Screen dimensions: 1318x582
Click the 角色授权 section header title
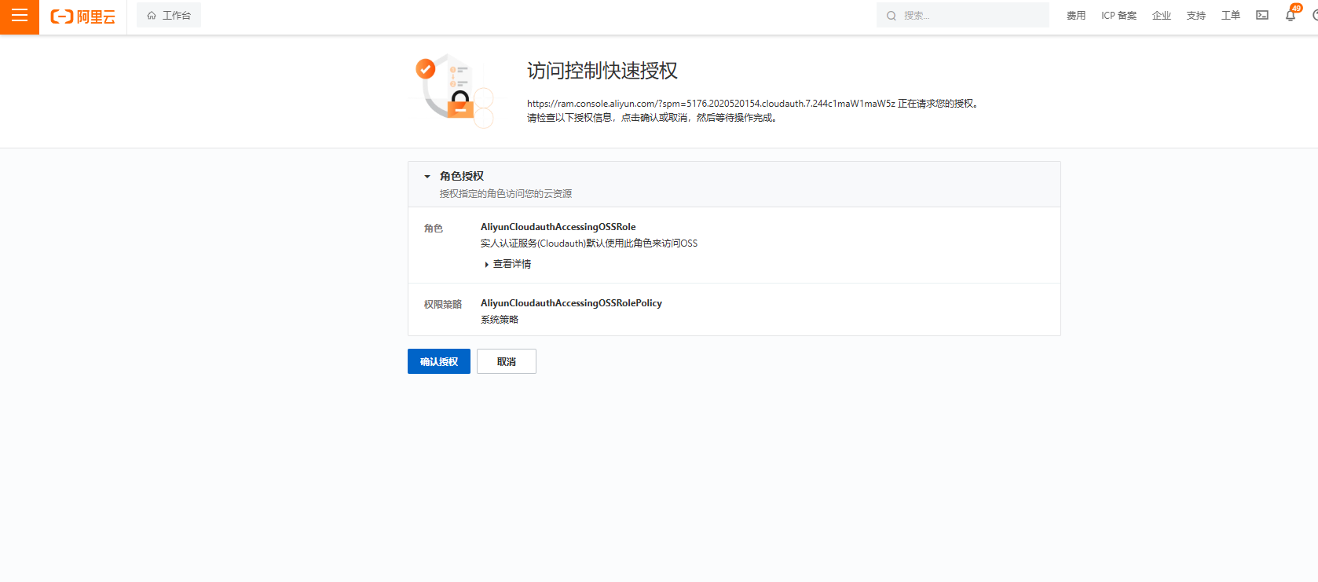462,176
